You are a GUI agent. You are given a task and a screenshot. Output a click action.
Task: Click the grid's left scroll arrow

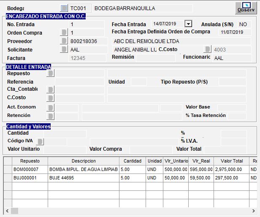[7, 211]
